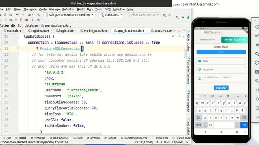This screenshot has height=145, width=259.
Task: Click the Save All toolbar icon
Action: pos(5,15)
